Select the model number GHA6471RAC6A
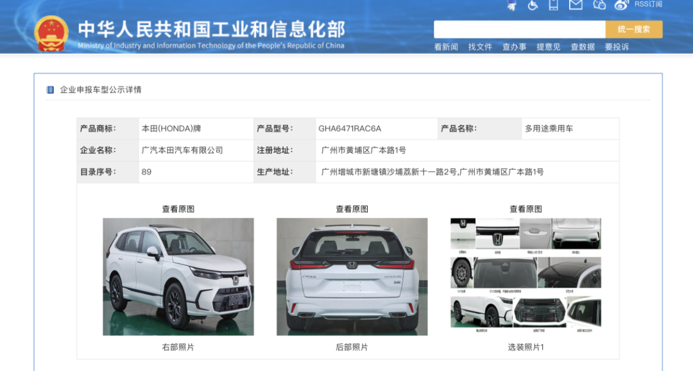The height and width of the screenshot is (371, 693). (x=350, y=129)
